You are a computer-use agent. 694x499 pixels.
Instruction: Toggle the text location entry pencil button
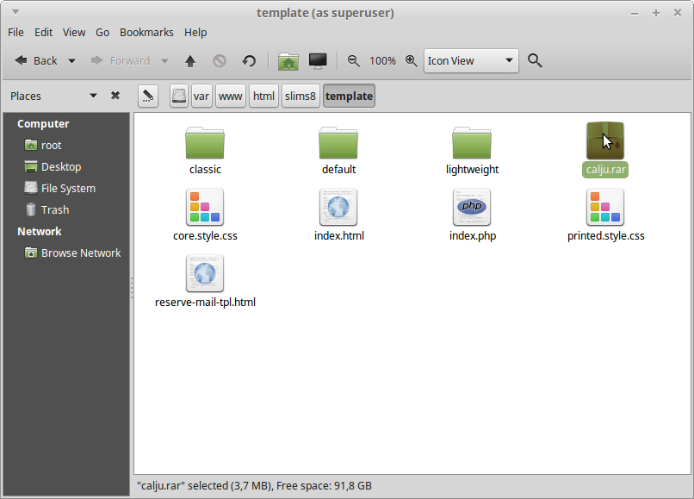[x=148, y=96]
